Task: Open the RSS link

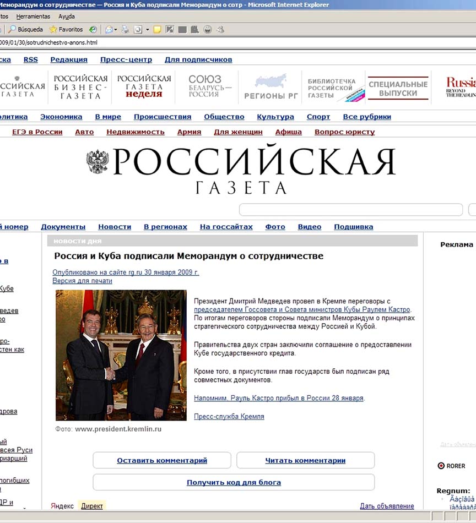Action: pyautogui.click(x=30, y=59)
